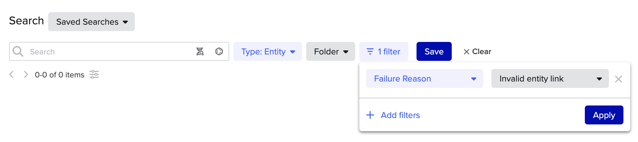Click the Add filters link

click(400, 115)
